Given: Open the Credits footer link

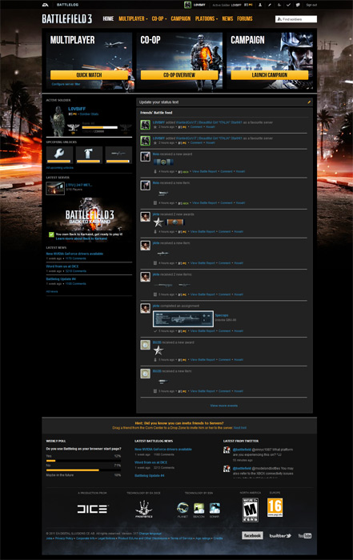Looking at the screenshot, I should [218, 538].
